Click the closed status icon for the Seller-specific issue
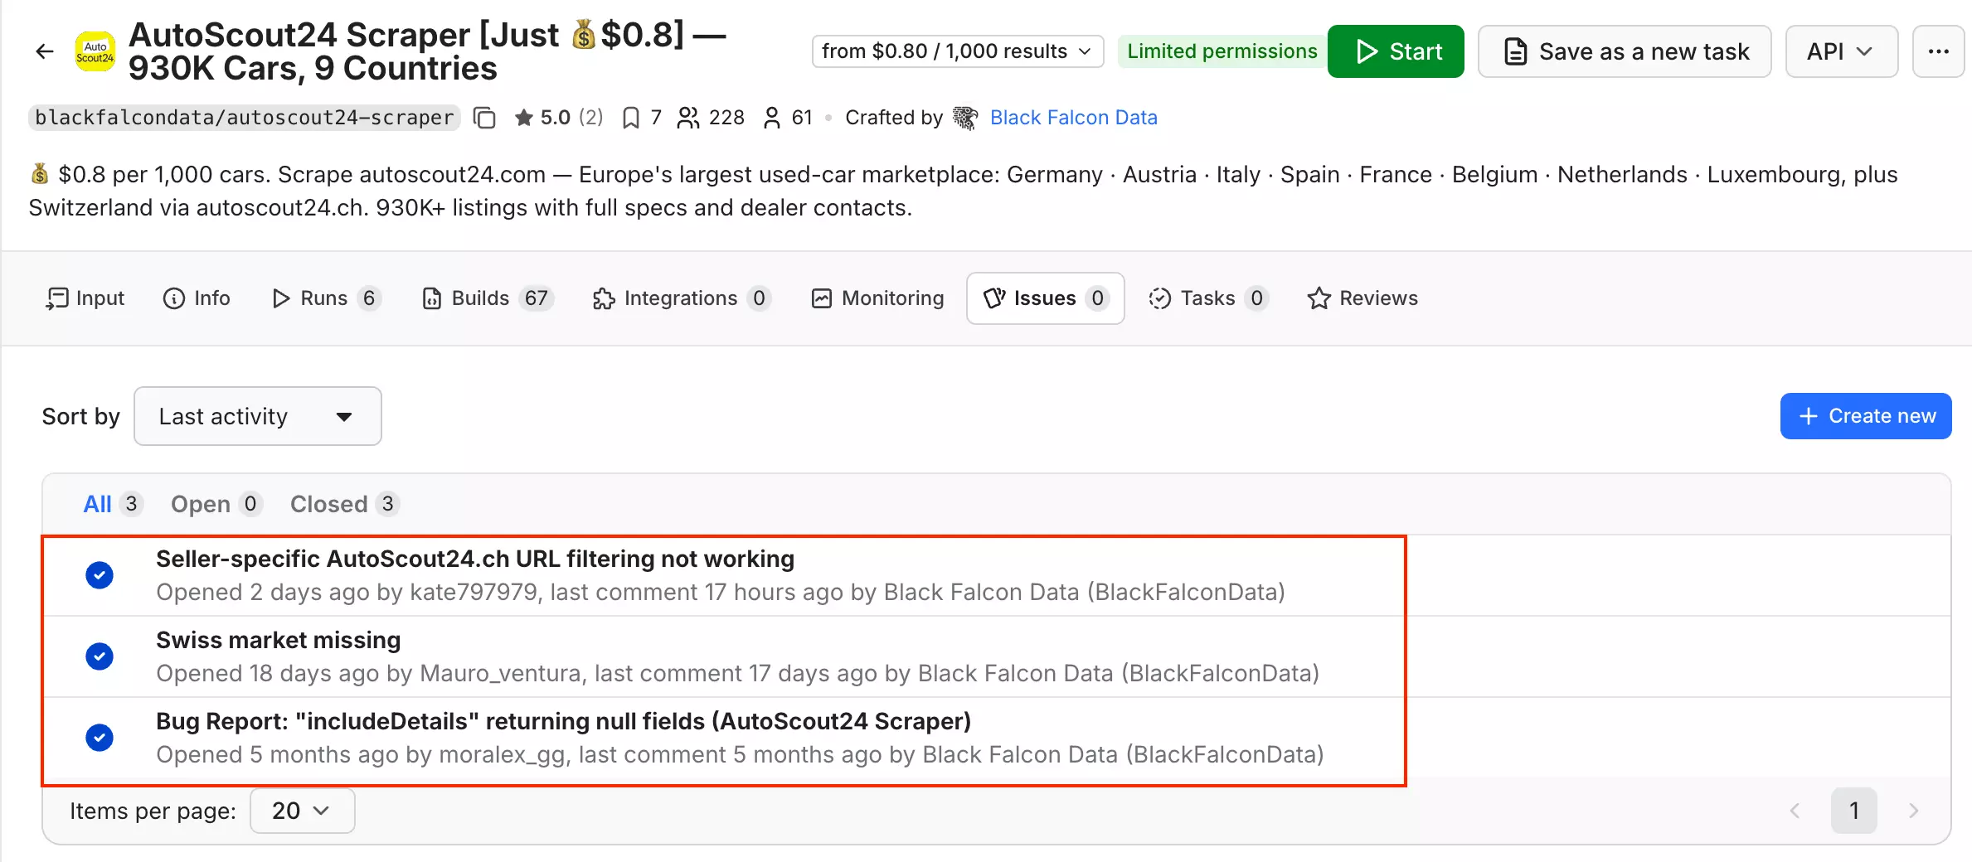Viewport: 1972px width, 862px height. (100, 575)
